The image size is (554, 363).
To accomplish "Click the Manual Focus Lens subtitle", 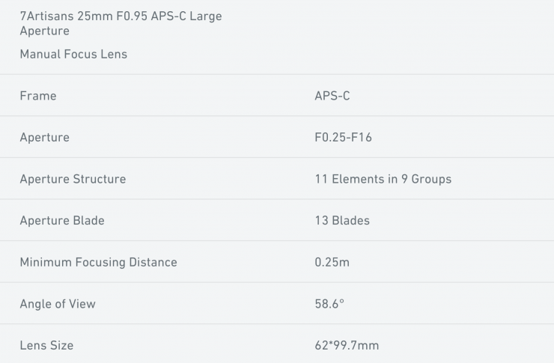I will tap(73, 54).
